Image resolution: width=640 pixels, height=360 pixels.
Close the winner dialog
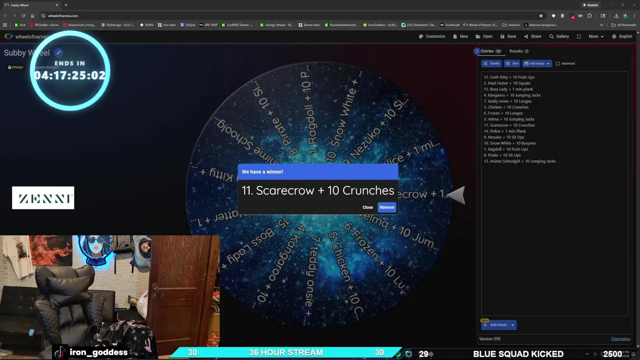tap(367, 207)
